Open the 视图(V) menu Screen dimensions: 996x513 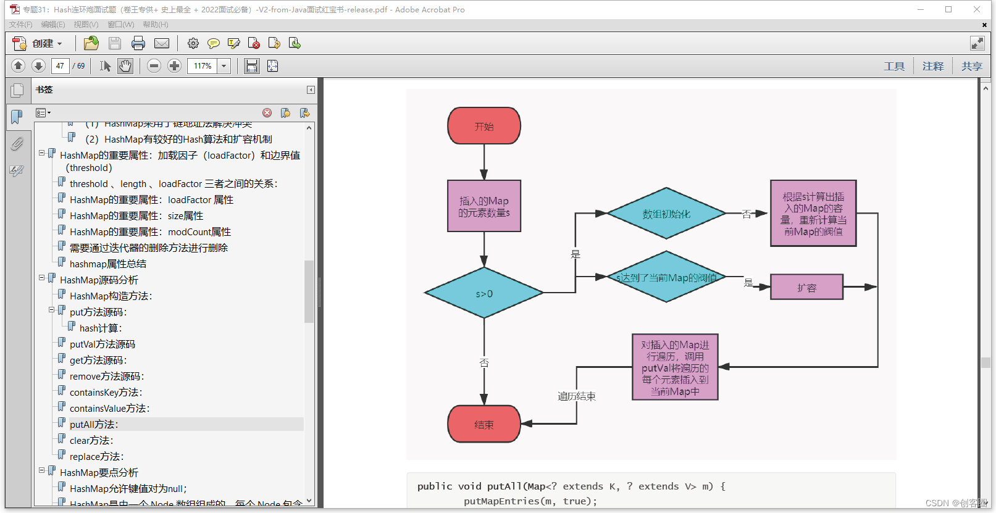(x=86, y=25)
